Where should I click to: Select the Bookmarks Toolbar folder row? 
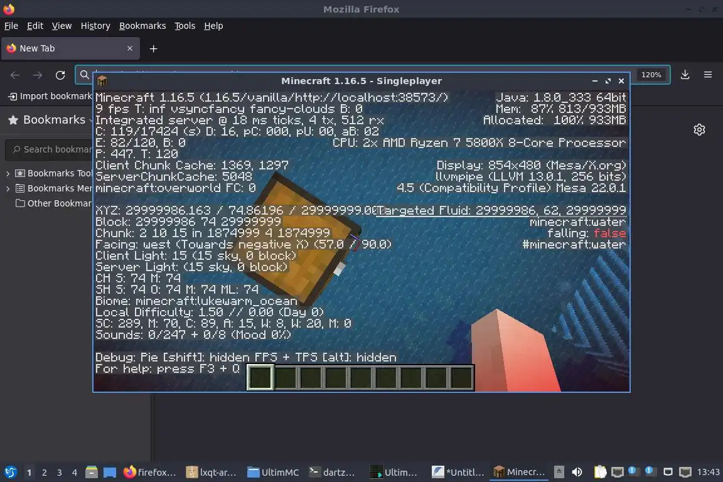pos(53,173)
